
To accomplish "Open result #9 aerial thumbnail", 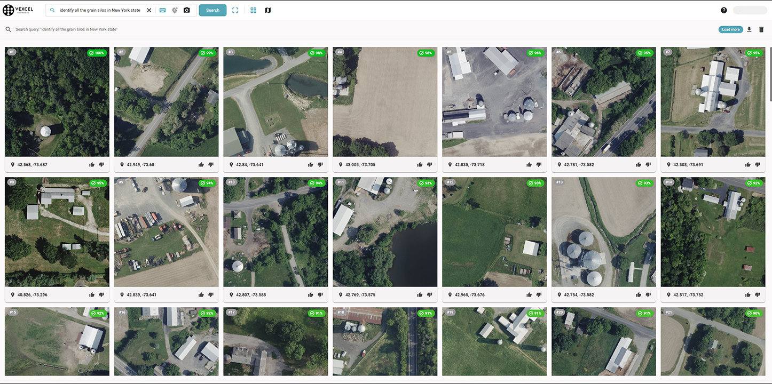I will click(x=167, y=232).
